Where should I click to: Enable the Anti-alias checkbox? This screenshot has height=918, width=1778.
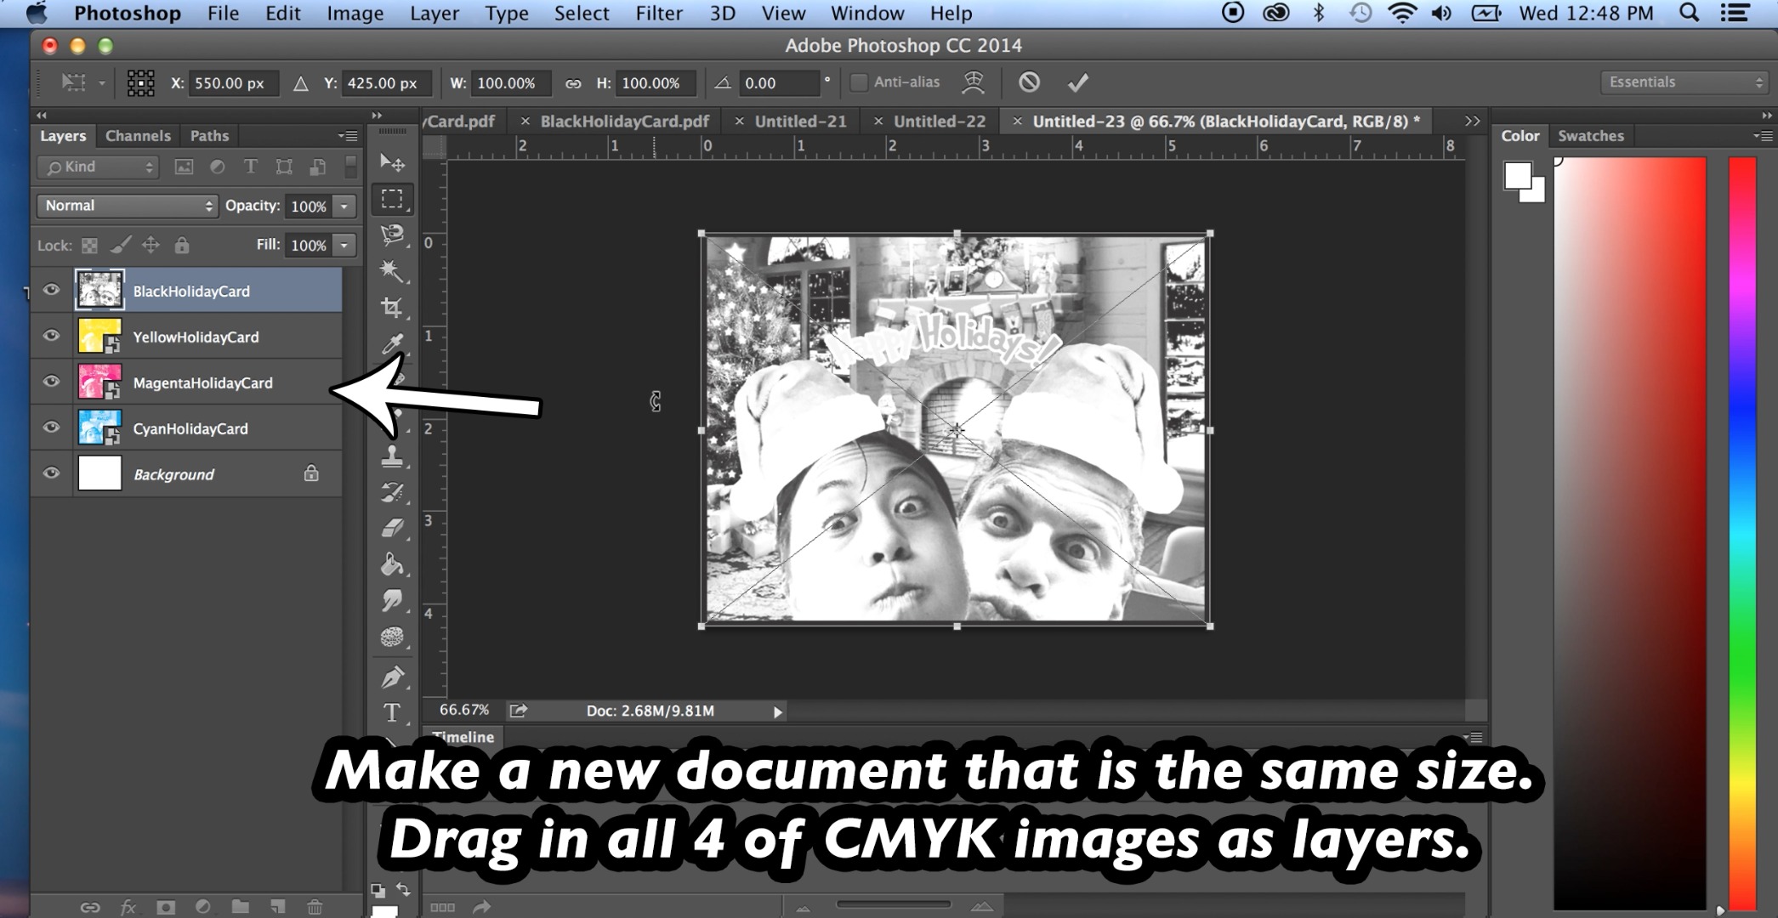pos(858,82)
